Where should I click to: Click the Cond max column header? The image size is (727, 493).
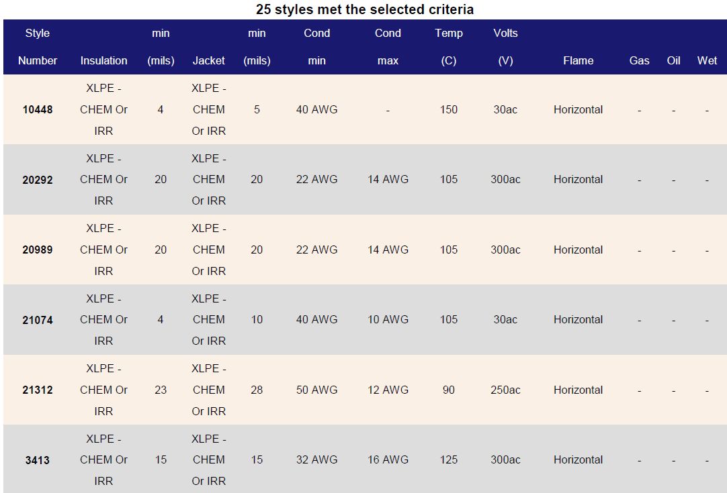[x=388, y=47]
